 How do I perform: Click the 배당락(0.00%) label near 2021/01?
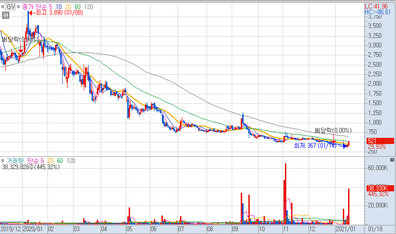tap(333, 130)
